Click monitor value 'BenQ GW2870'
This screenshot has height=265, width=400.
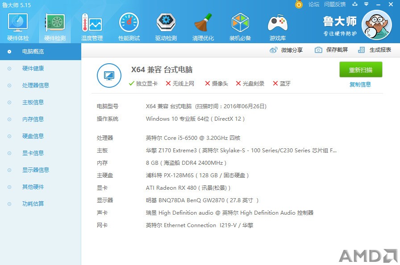tap(206, 200)
